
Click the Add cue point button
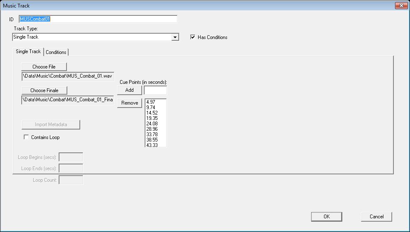tap(130, 90)
